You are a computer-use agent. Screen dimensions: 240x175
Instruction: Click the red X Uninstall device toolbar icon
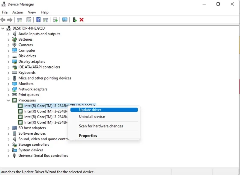tap(82, 20)
